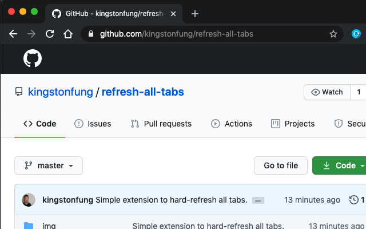
Task: Click the Go to file button
Action: click(x=281, y=165)
